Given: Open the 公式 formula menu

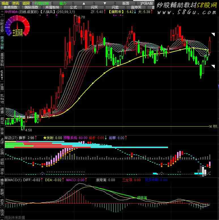Looking at the screenshot, I should [73, 7].
